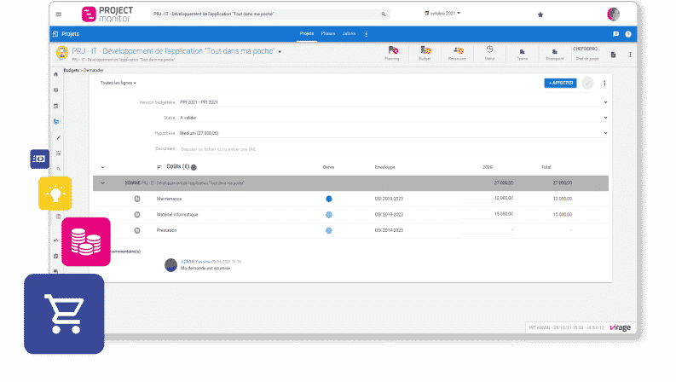Click the pencil edit icon in sidebar
Screen dimensions: 676x382
[58, 137]
